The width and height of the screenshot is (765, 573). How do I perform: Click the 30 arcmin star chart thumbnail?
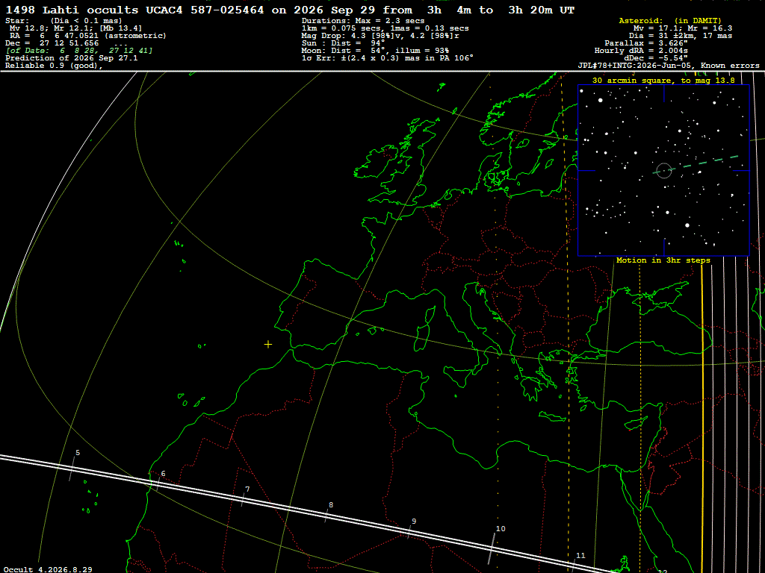(x=663, y=171)
